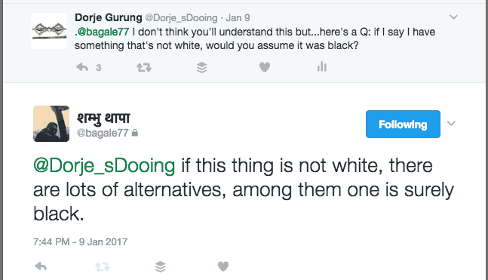488x280 pixels.
Task: Toggle the Following button for bagale77
Action: [x=403, y=124]
